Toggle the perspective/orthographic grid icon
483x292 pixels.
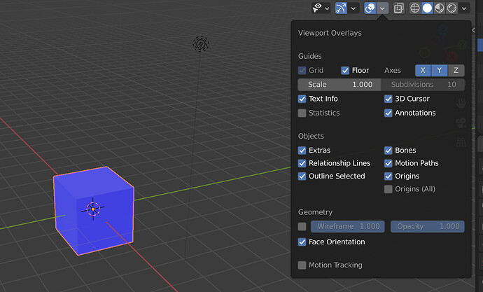pos(461,143)
